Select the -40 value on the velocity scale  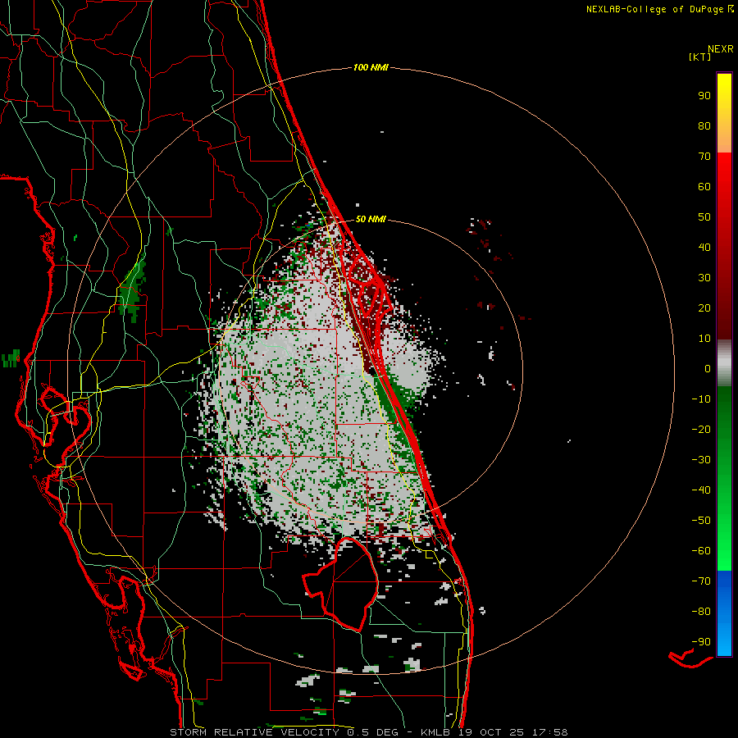tap(701, 490)
